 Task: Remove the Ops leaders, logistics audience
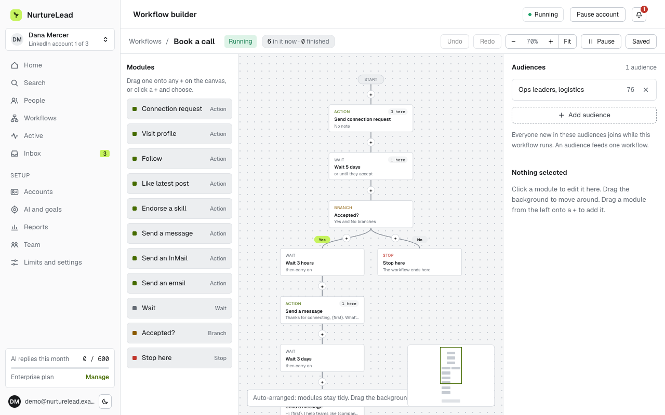point(646,90)
